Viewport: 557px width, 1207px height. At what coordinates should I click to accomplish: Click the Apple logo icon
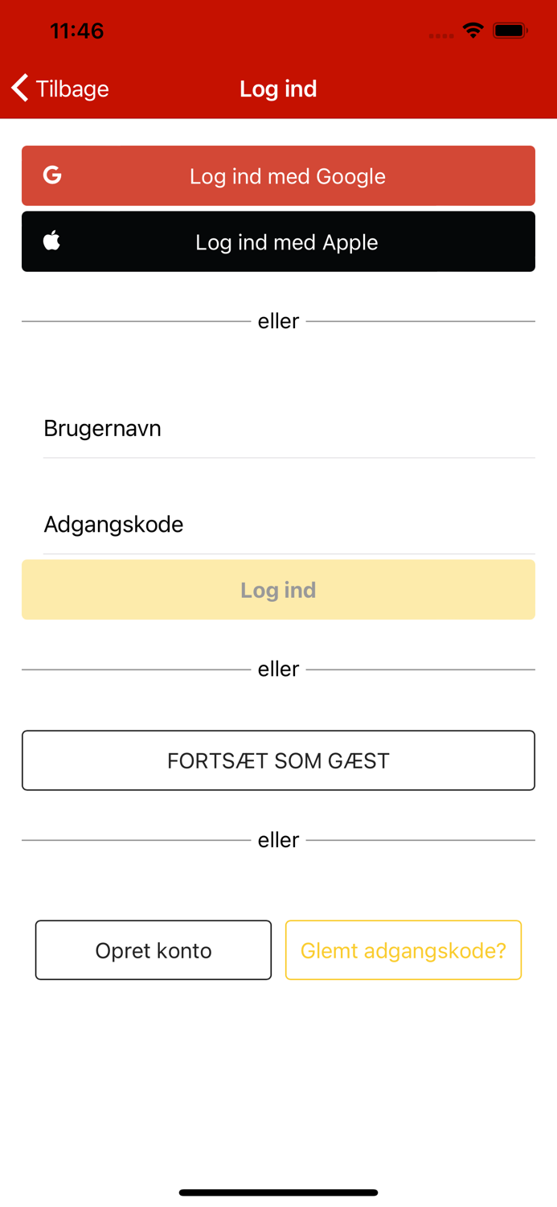coord(51,240)
